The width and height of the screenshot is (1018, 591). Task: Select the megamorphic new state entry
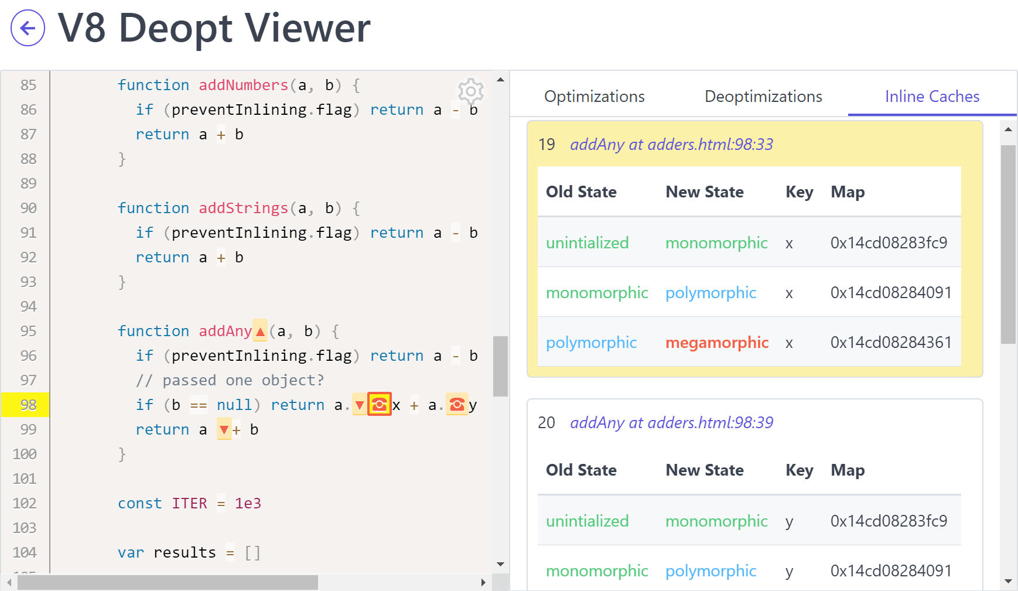pos(716,343)
